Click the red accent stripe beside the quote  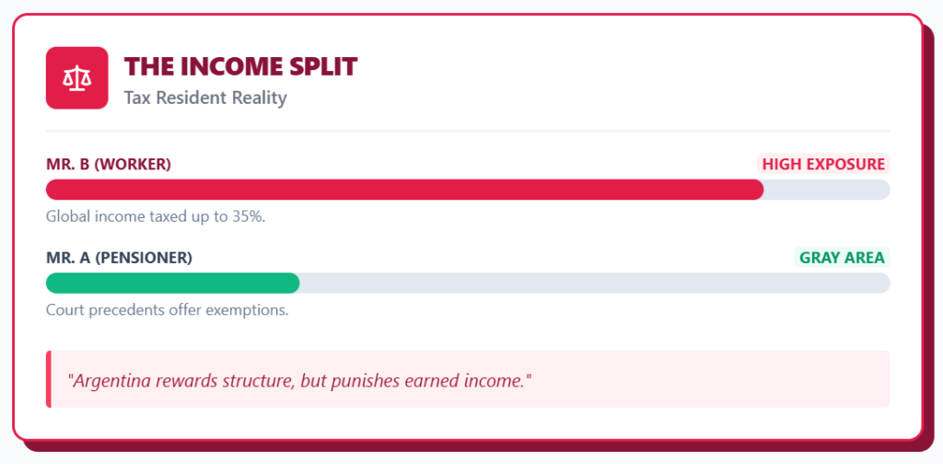48,379
